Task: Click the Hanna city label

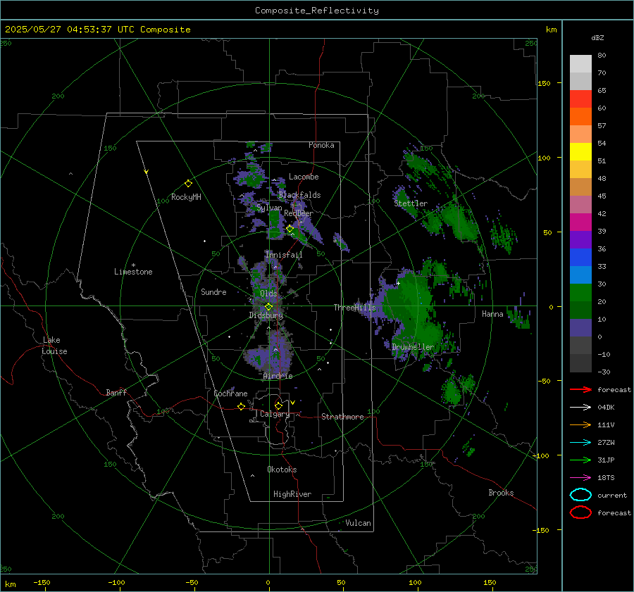Action: tap(492, 314)
